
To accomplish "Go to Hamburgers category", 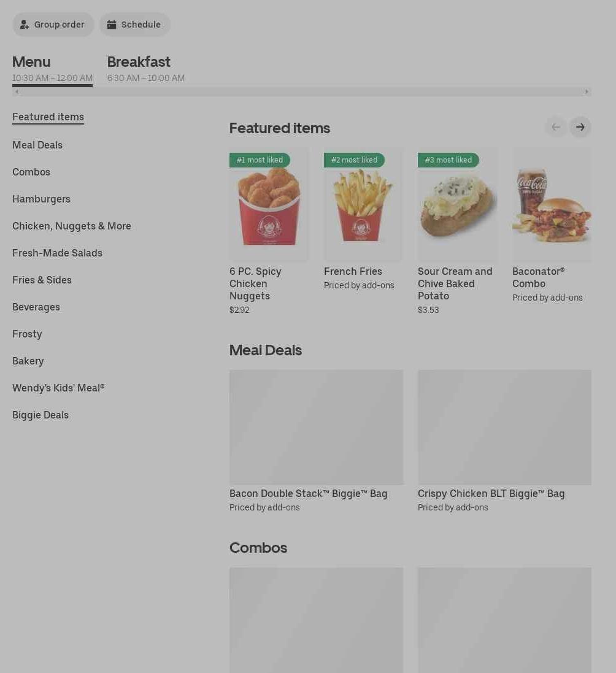I will pos(41,199).
